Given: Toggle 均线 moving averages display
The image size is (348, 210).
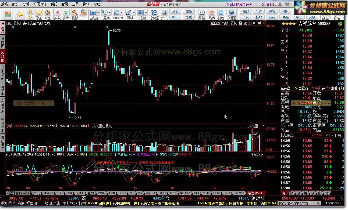Looking at the screenshot, I should click(225, 23).
